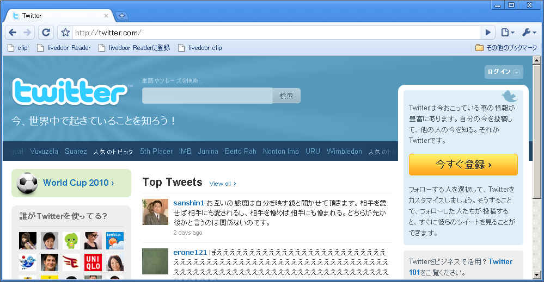Image resolution: width=544 pixels, height=282 pixels.
Task: Click the 検索 search button
Action: [286, 96]
